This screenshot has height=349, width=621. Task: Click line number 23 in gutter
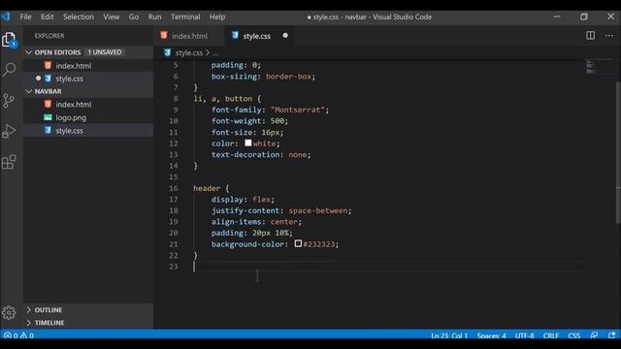[x=174, y=267]
